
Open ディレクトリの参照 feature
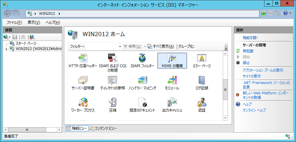click(x=113, y=83)
